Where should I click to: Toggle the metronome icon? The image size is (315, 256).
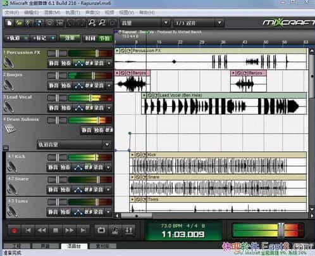click(115, 230)
